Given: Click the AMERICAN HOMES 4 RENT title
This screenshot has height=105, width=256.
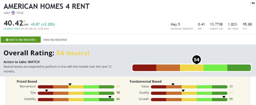Looking at the screenshot, I should click(46, 6).
